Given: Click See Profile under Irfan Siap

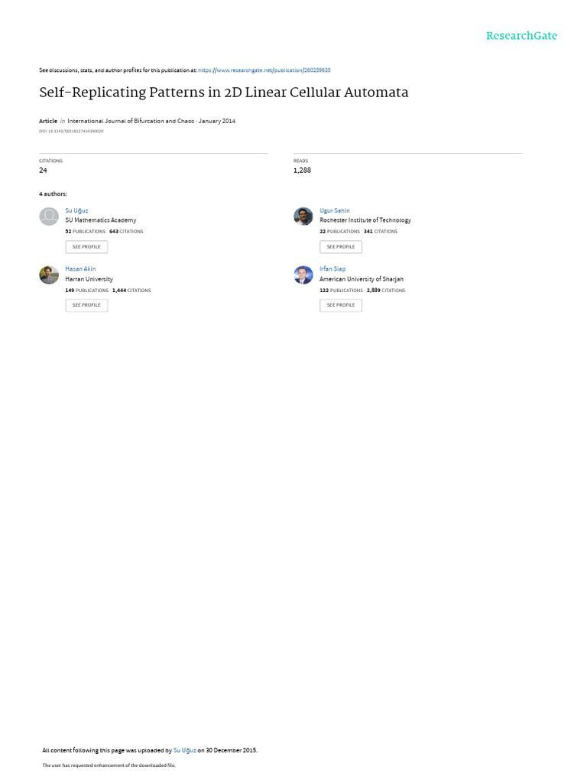Looking at the screenshot, I should pyautogui.click(x=341, y=305).
